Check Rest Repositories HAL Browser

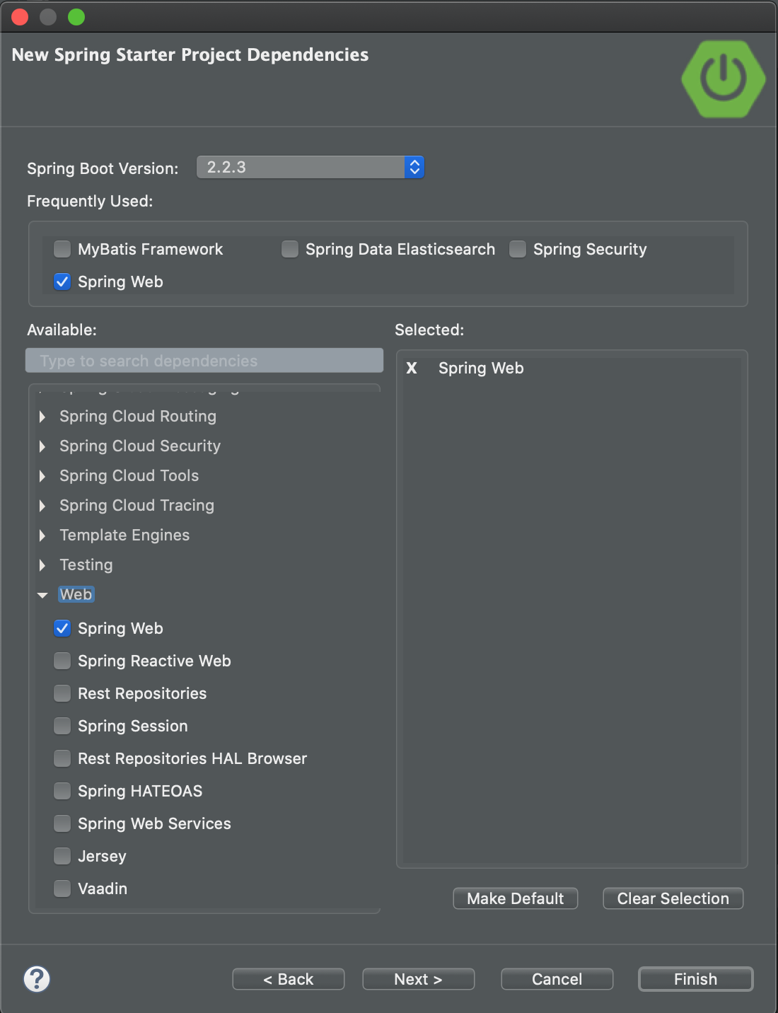tap(63, 758)
